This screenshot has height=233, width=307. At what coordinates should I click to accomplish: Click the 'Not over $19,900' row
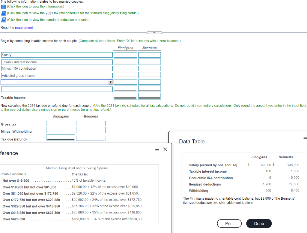55,181
